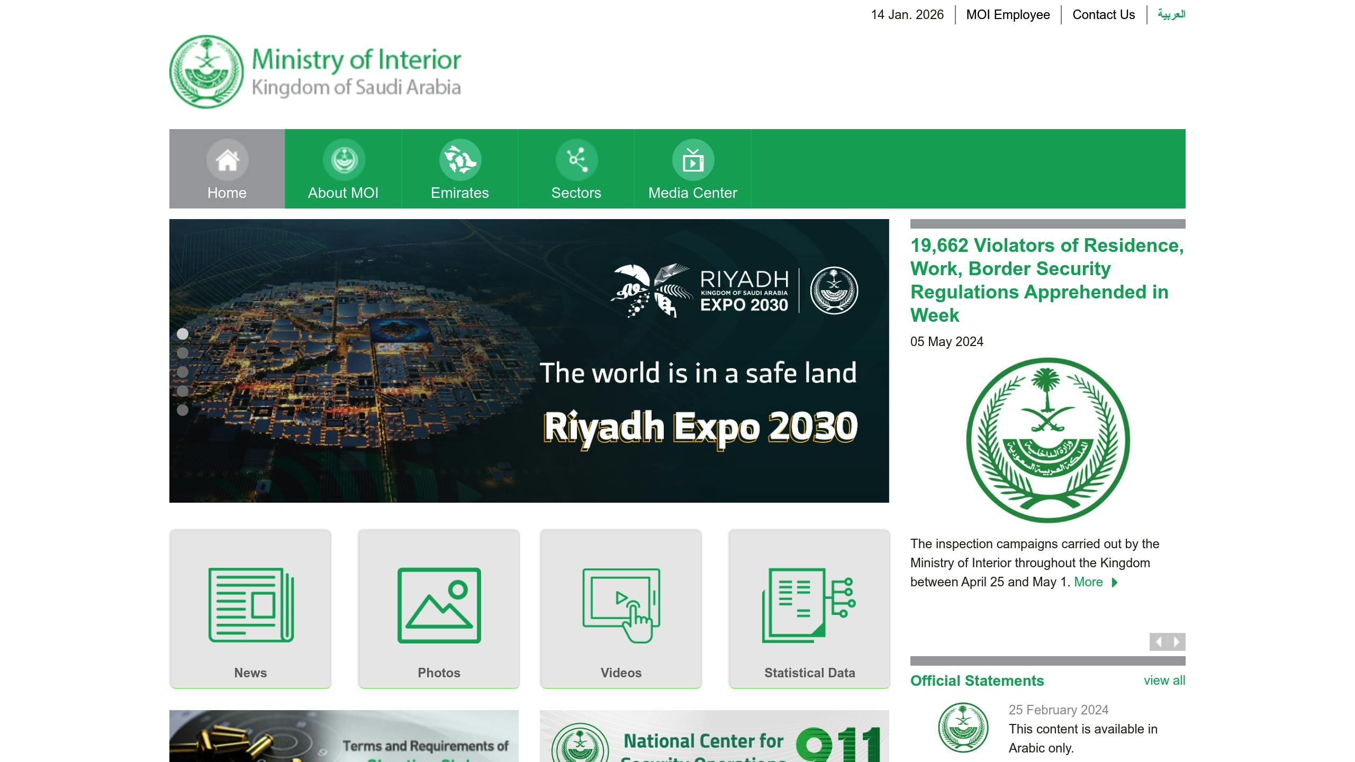The image size is (1355, 762).
Task: View all Official Statements
Action: pos(1164,681)
